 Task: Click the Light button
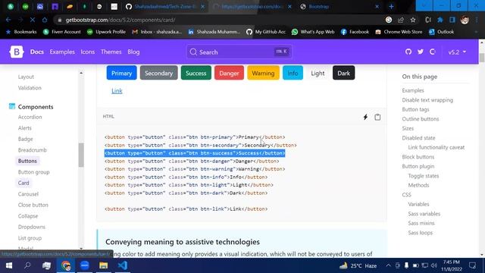318,73
